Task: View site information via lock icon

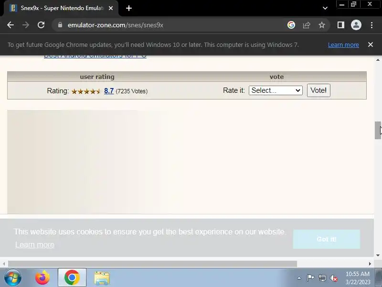Action: (x=60, y=25)
